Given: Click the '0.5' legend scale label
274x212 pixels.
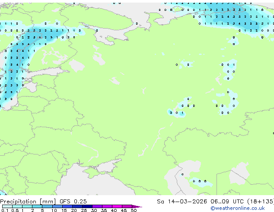Looking at the screenshot, I should [x=15, y=210].
